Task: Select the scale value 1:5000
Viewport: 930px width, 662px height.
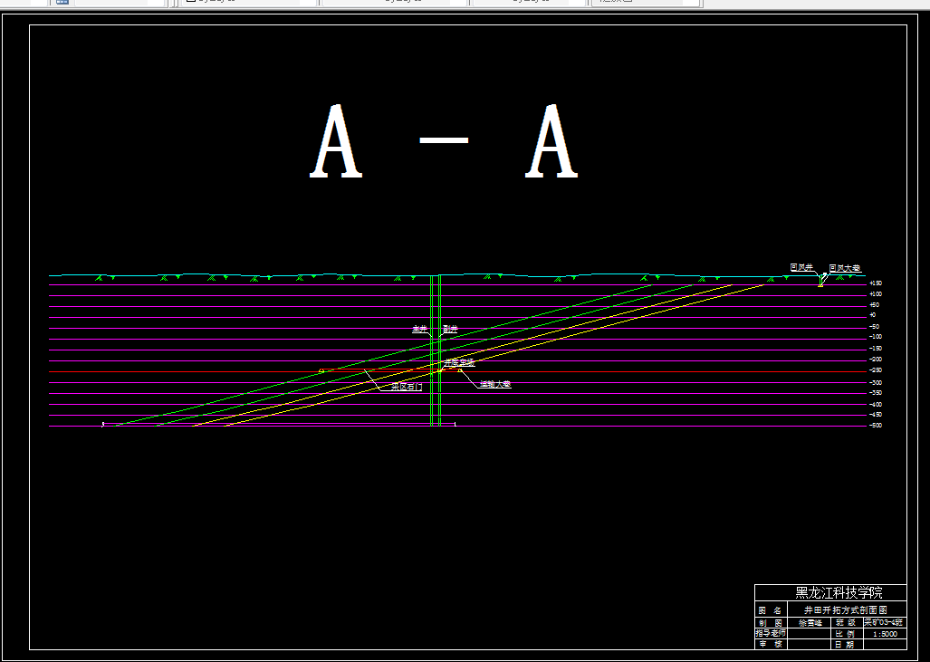Action: click(x=885, y=634)
